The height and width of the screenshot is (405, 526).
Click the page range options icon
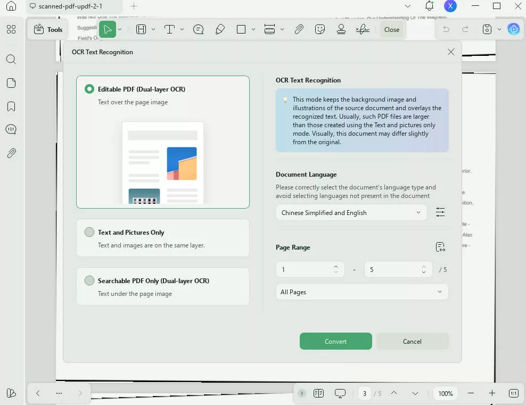440,247
